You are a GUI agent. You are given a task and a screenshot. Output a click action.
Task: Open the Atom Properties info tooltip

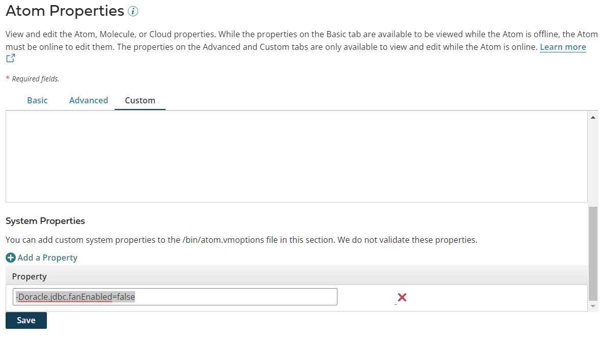click(x=133, y=10)
